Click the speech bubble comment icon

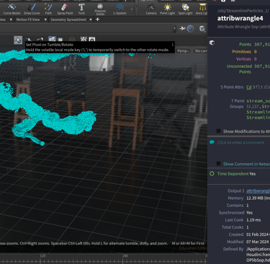(x=212, y=142)
